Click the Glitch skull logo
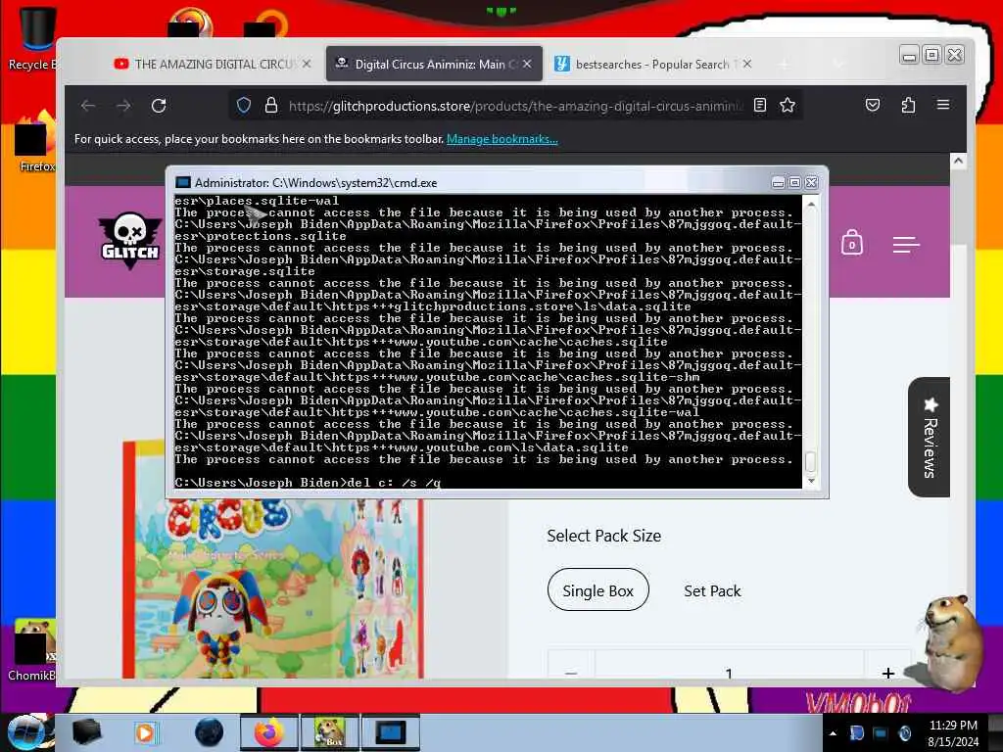The image size is (1003, 752). [130, 241]
